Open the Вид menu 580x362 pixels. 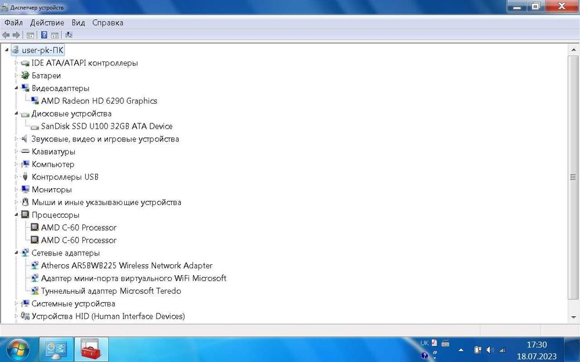78,23
